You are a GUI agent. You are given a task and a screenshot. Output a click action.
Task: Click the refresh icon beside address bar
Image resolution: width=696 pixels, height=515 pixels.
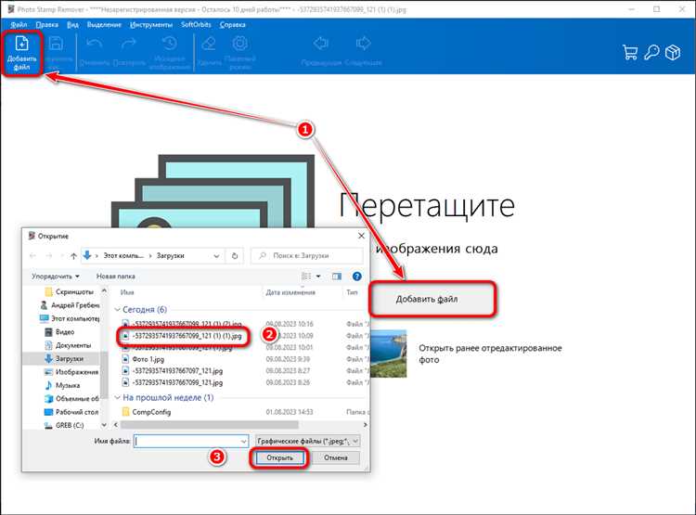tap(235, 256)
